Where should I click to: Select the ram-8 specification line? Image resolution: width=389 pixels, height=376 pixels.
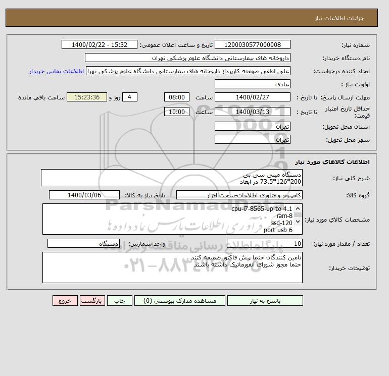[x=284, y=216]
